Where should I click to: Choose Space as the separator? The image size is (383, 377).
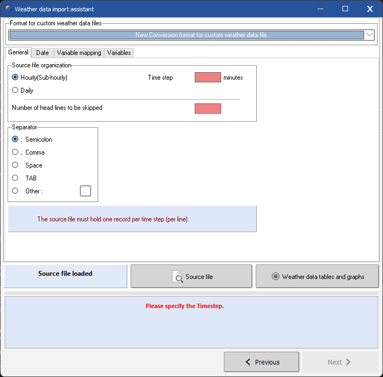[15, 165]
